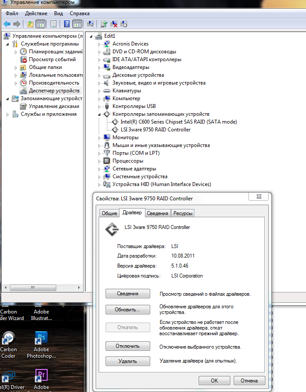Click the Uninstall device red X icon
Image resolution: width=306 pixels, height=392 pixels.
coord(114,24)
